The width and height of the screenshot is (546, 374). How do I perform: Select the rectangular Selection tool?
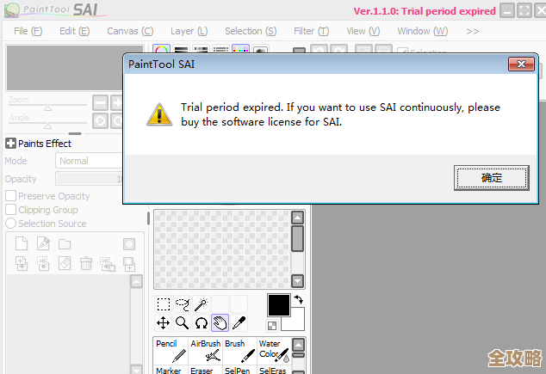click(163, 304)
